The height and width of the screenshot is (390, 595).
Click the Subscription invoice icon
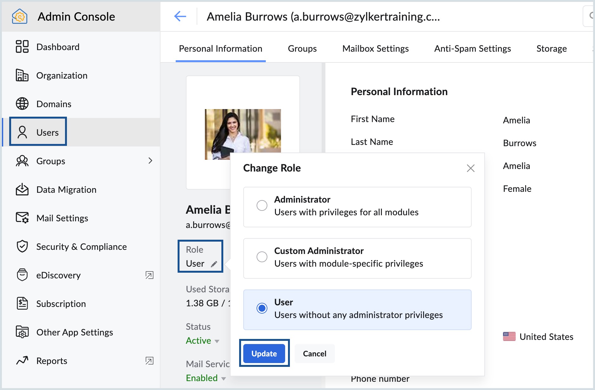pyautogui.click(x=22, y=303)
